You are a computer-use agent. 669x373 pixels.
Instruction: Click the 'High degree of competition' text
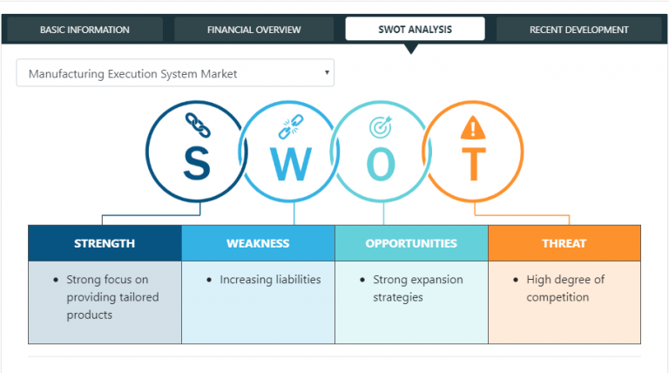click(564, 288)
